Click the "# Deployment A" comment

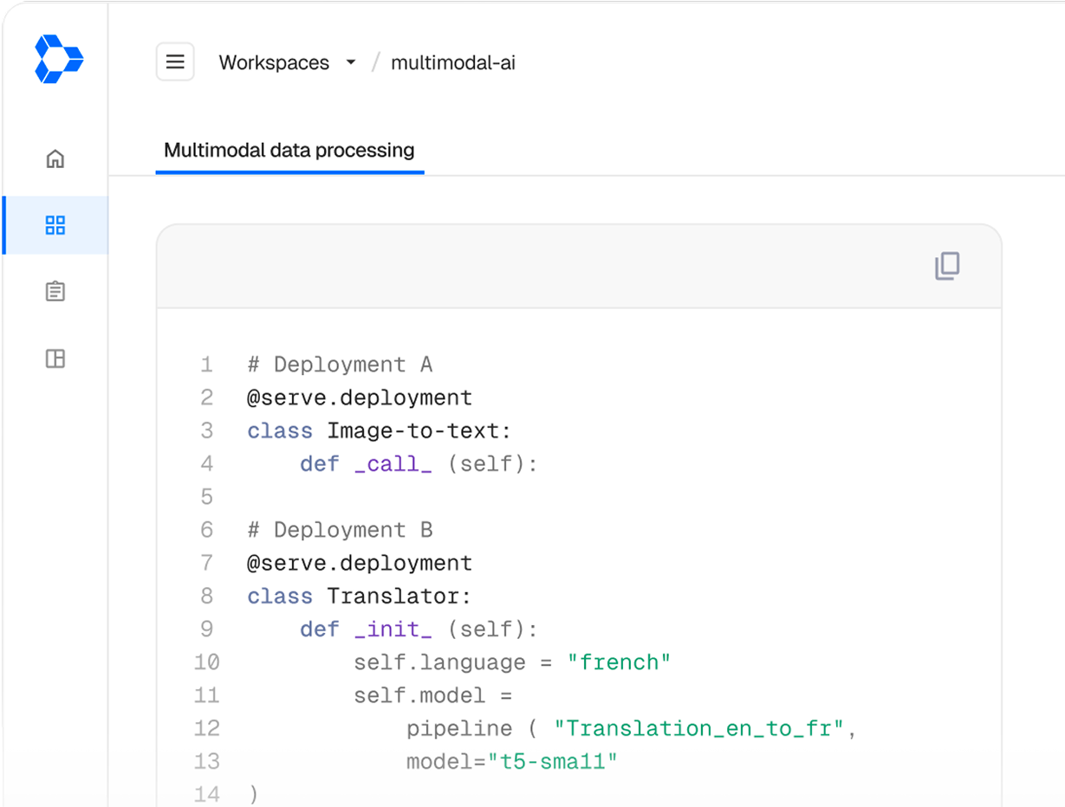click(335, 364)
